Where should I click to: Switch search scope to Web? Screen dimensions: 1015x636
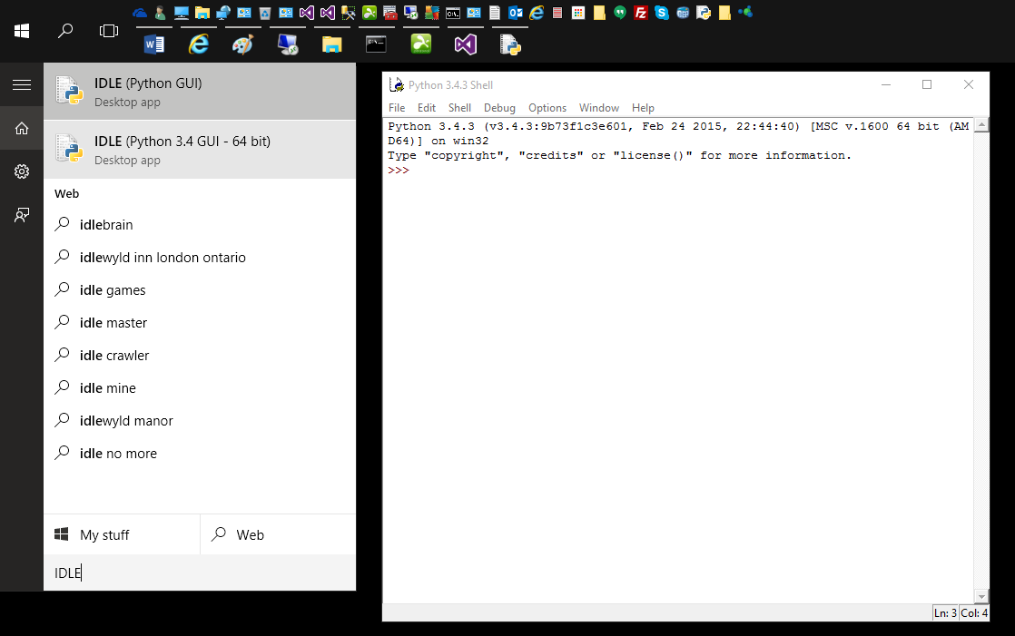(279, 534)
